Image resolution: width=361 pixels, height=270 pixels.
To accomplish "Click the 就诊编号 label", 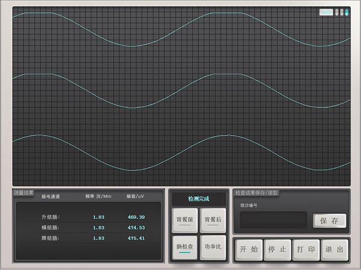I will click(249, 205).
